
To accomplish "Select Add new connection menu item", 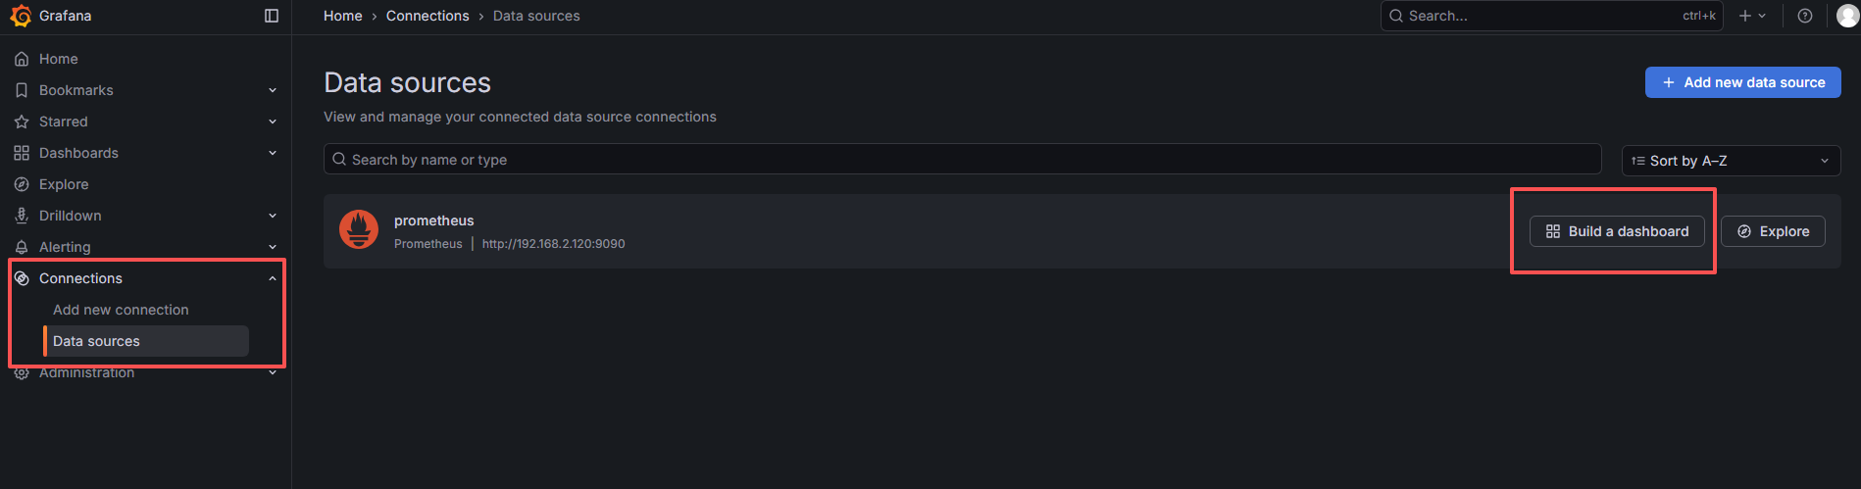I will coord(121,310).
